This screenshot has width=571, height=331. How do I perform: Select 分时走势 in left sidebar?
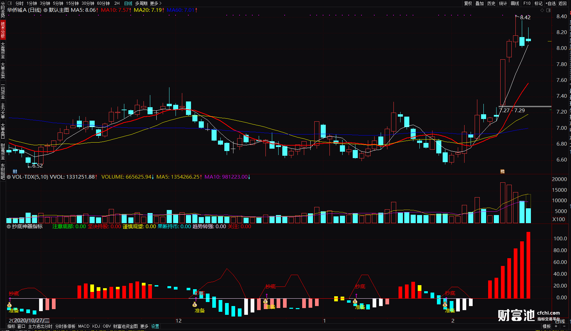point(3,9)
